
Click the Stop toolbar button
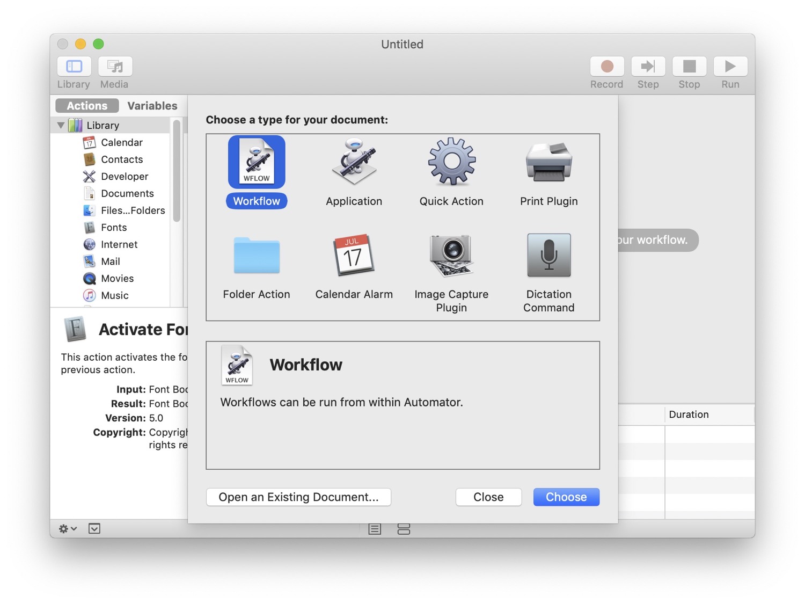tap(690, 67)
